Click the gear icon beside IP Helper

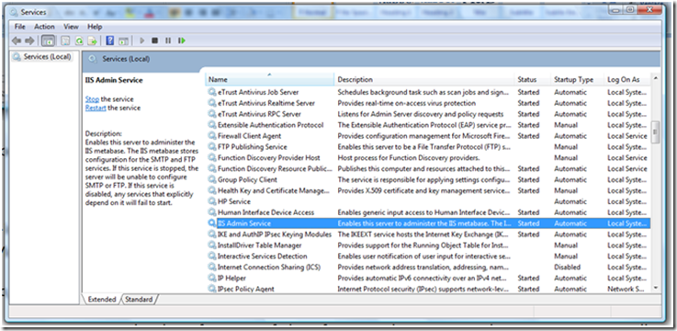212,278
